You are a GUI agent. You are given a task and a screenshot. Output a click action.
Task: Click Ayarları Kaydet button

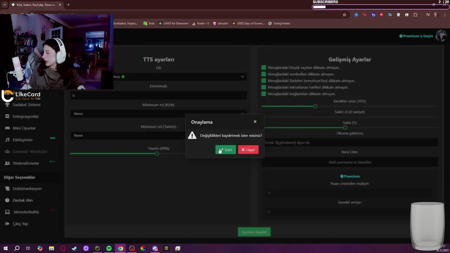pos(254,232)
